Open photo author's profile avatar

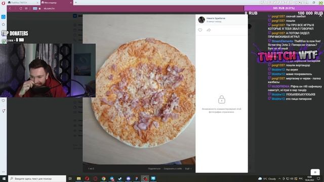click(201, 20)
